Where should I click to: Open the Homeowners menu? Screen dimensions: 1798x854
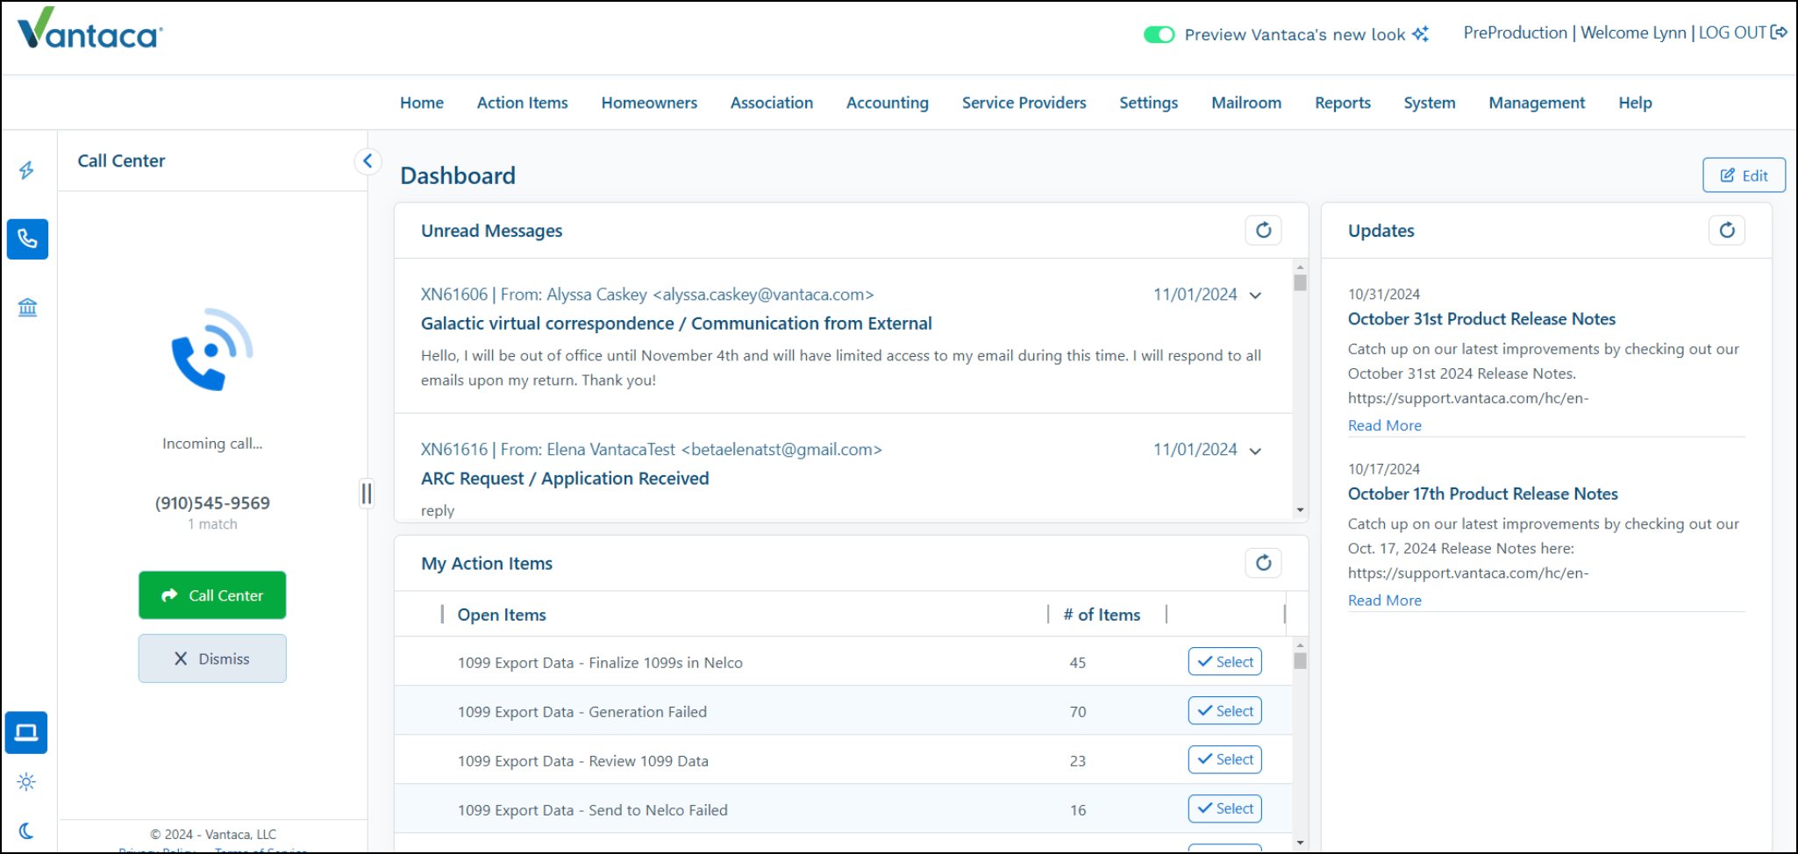pos(649,103)
